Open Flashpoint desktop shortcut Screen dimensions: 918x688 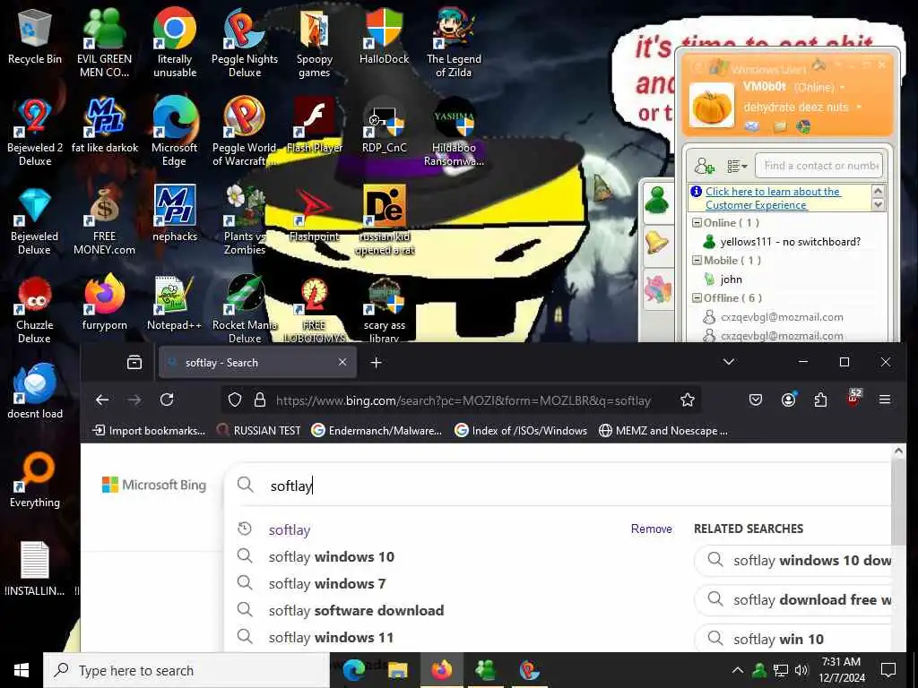coord(315,214)
